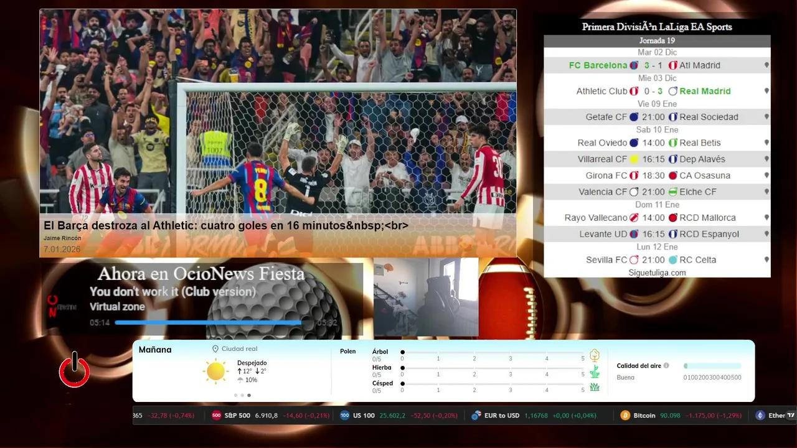Open the map marker on the Athletic Club row
Screen dimensions: 797x448
(x=766, y=91)
